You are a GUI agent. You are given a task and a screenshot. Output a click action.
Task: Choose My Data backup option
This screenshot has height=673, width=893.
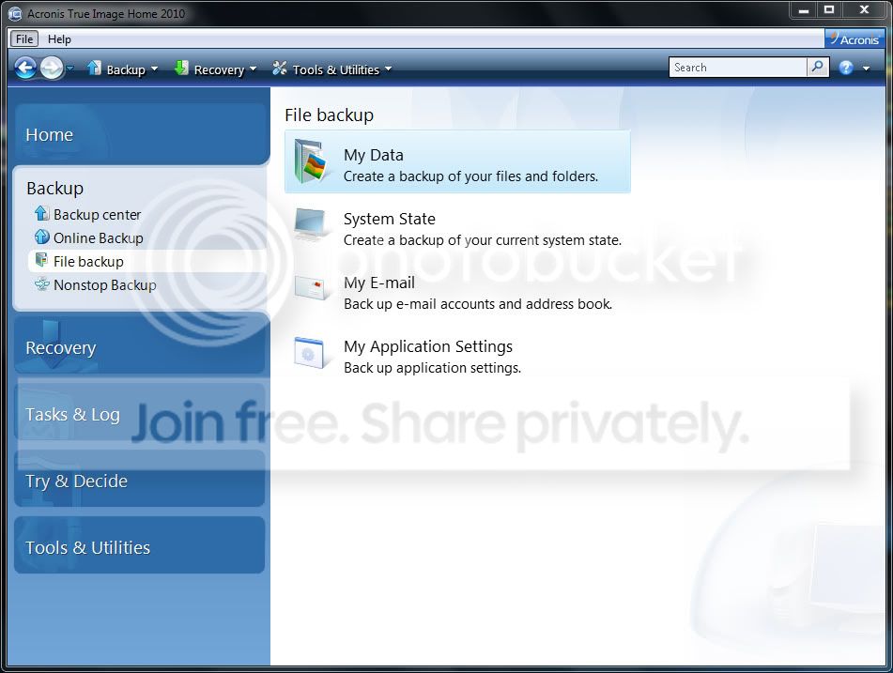457,161
